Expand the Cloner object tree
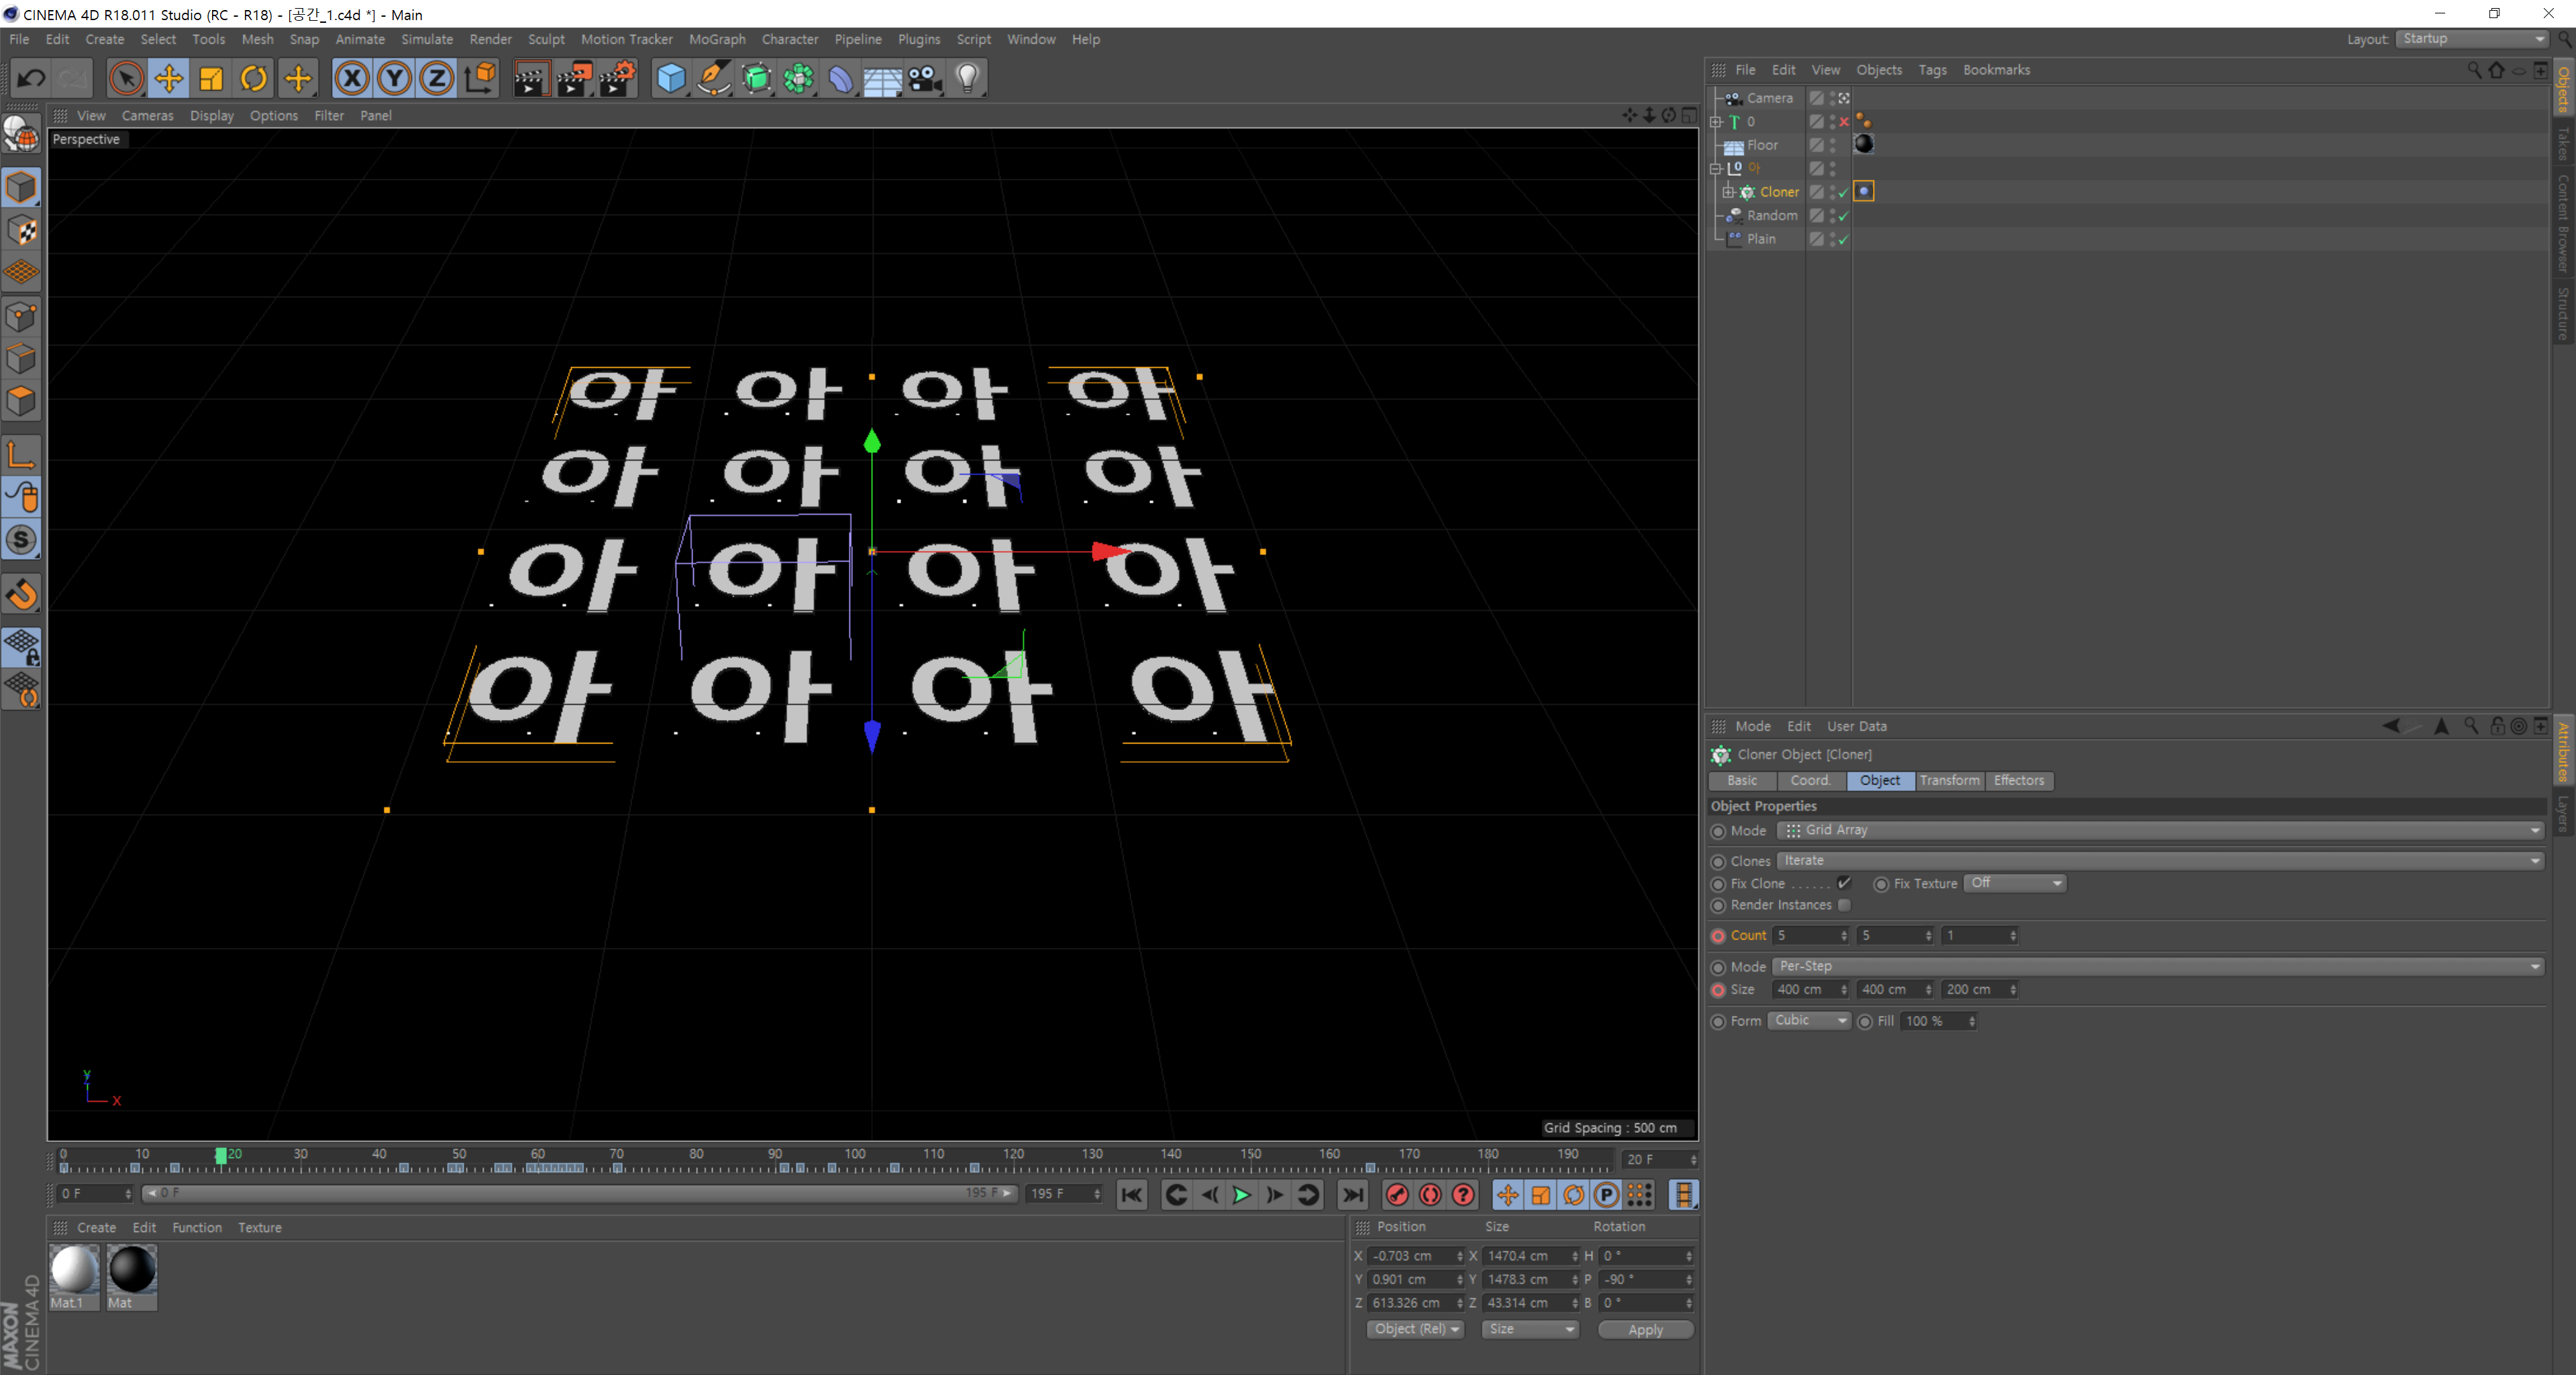Screen dimensions: 2576x1375 (x=1727, y=191)
